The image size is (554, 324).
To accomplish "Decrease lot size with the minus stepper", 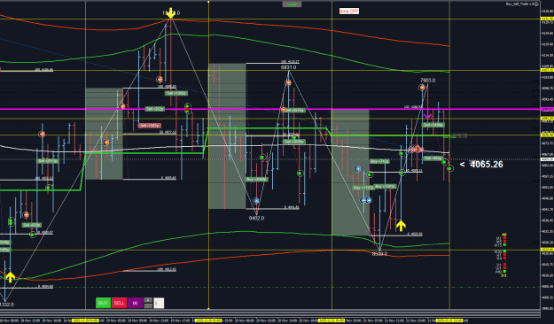I will 148,305.
